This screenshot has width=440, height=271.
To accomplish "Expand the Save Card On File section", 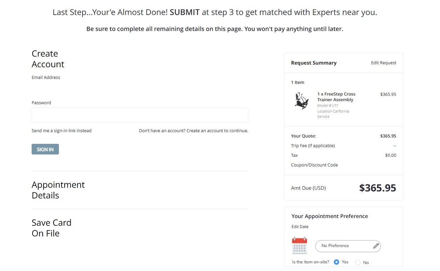I will click(x=52, y=228).
